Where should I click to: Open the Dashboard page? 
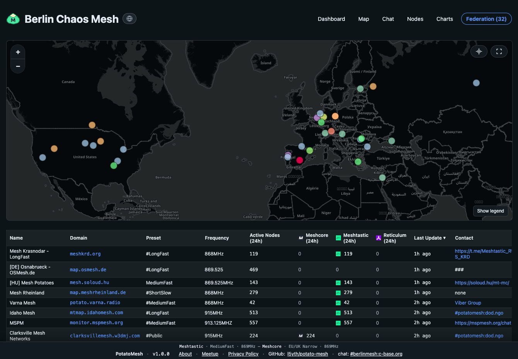pos(331,19)
